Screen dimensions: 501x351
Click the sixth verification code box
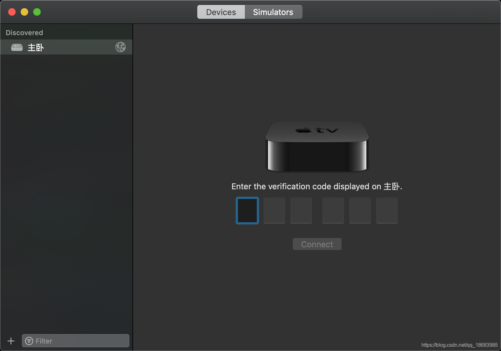387,211
